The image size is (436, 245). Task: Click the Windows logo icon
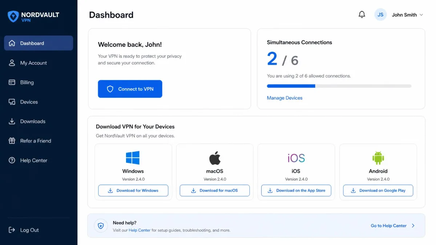coord(133,158)
